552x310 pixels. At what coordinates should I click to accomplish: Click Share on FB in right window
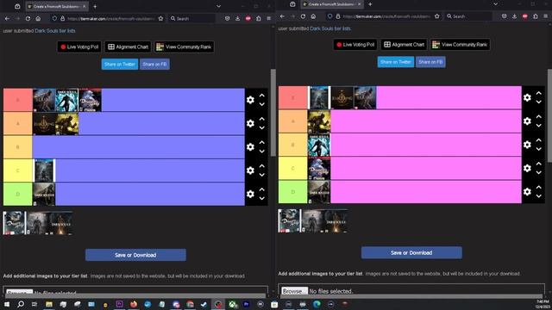(x=430, y=62)
